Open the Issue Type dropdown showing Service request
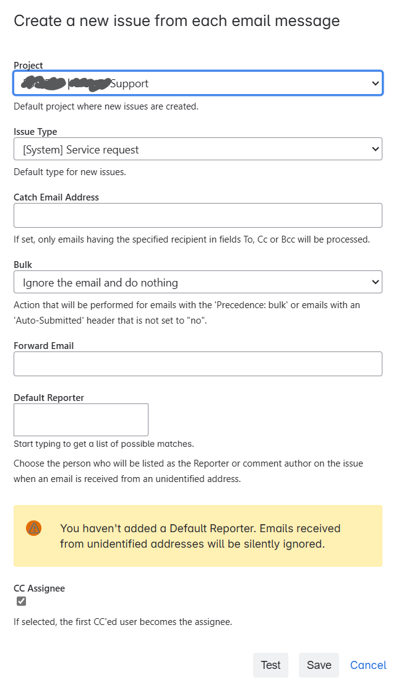This screenshot has height=685, width=396. point(198,149)
